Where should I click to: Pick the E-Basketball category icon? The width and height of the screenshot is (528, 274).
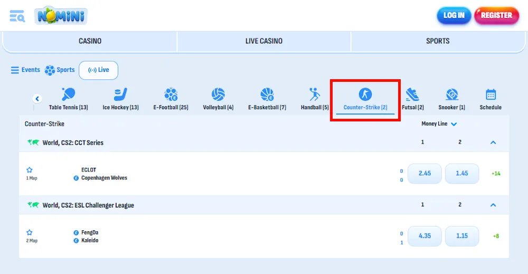pos(267,95)
